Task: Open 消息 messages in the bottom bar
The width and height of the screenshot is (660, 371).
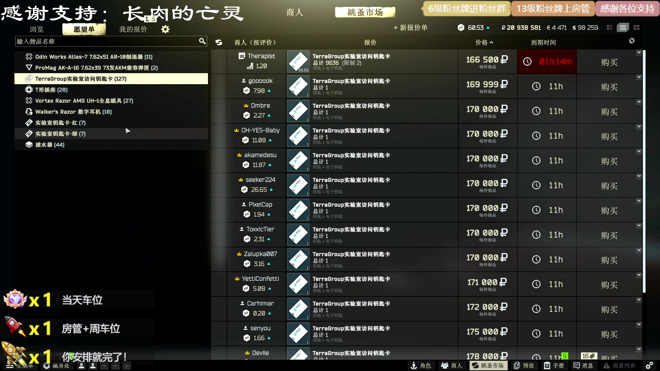Action: (x=583, y=366)
